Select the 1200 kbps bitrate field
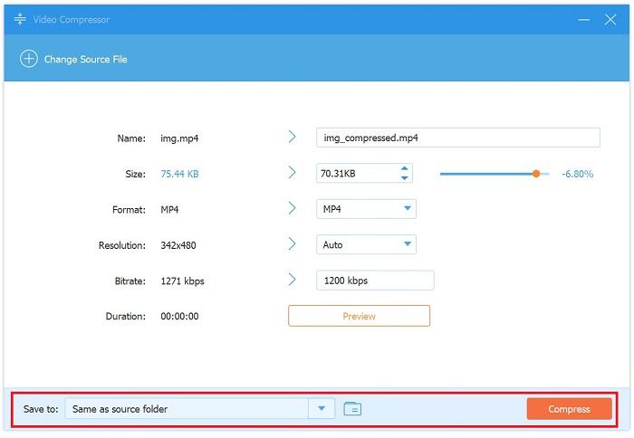This screenshot has height=438, width=634. pyautogui.click(x=374, y=281)
